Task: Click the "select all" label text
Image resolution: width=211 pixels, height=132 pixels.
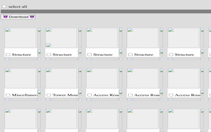Action: click(18, 7)
